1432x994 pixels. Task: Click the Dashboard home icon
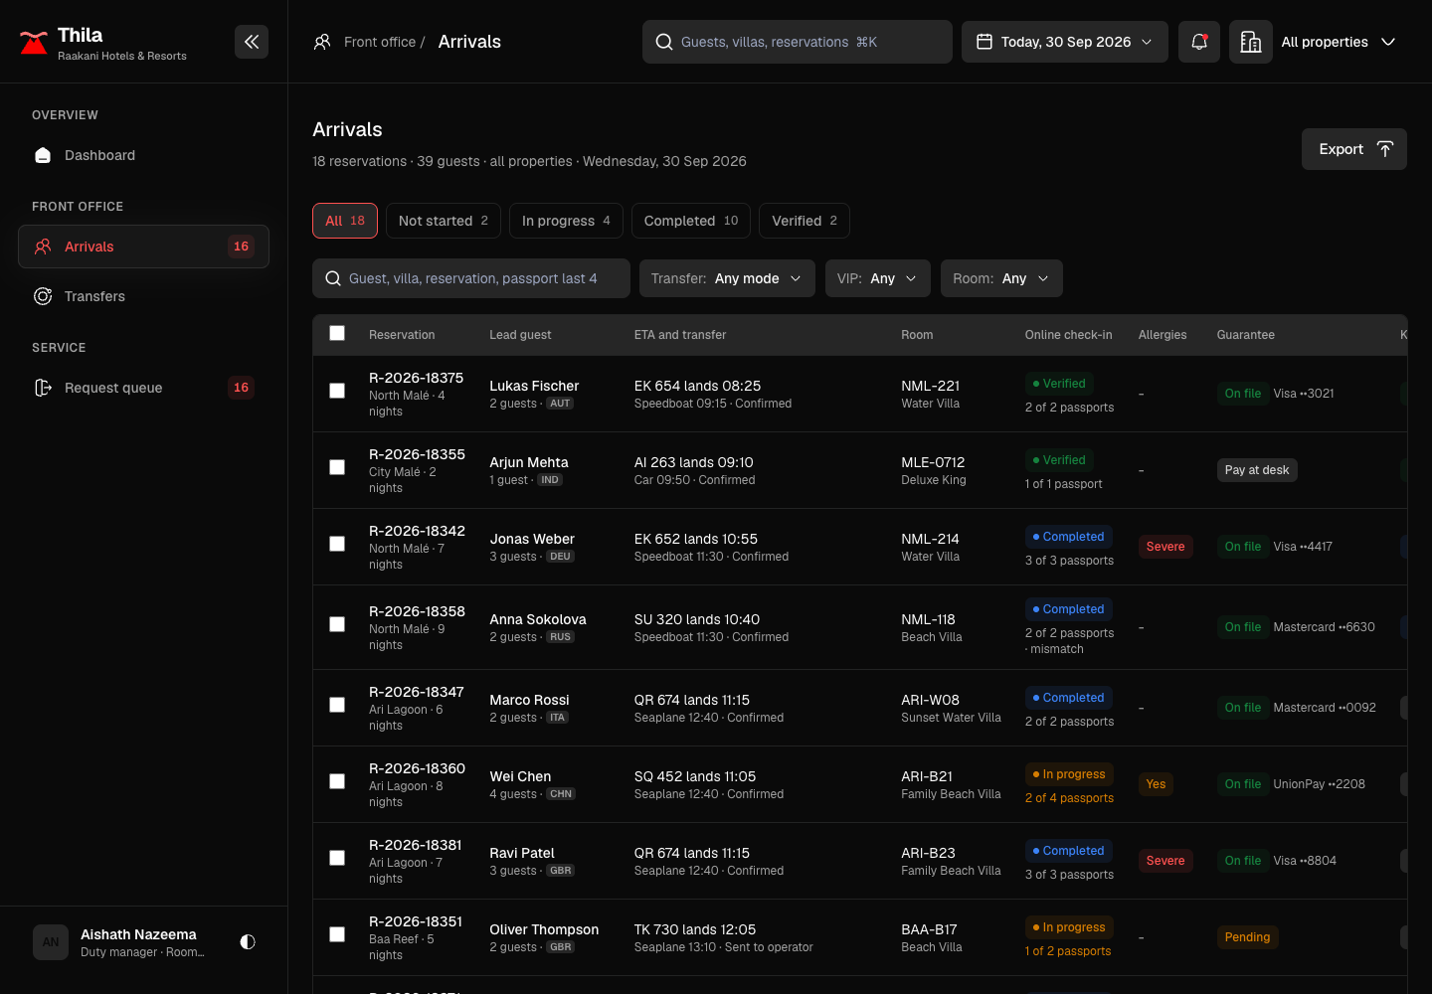(43, 155)
